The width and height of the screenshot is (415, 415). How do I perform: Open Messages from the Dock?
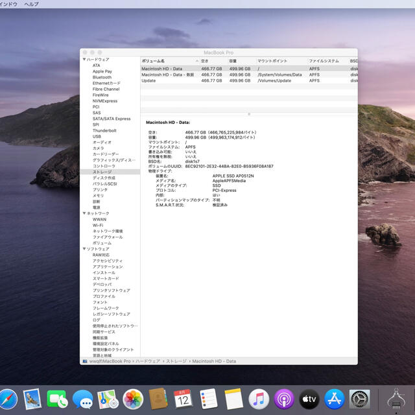click(82, 399)
